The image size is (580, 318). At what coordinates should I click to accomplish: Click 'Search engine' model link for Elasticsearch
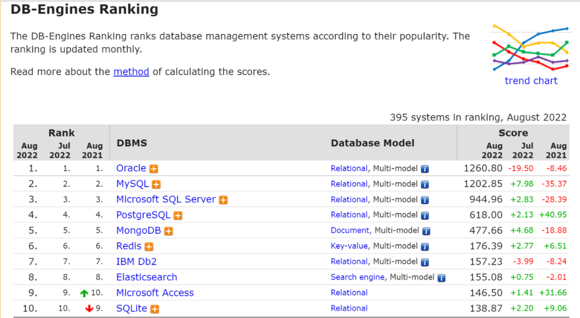tap(358, 277)
